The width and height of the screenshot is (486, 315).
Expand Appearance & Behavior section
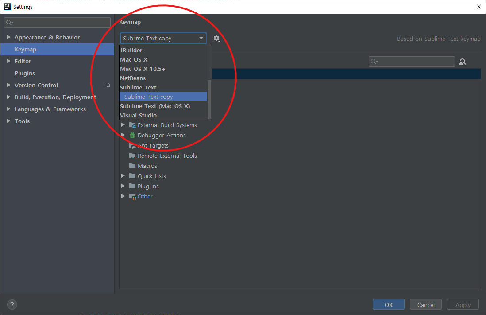click(x=9, y=37)
